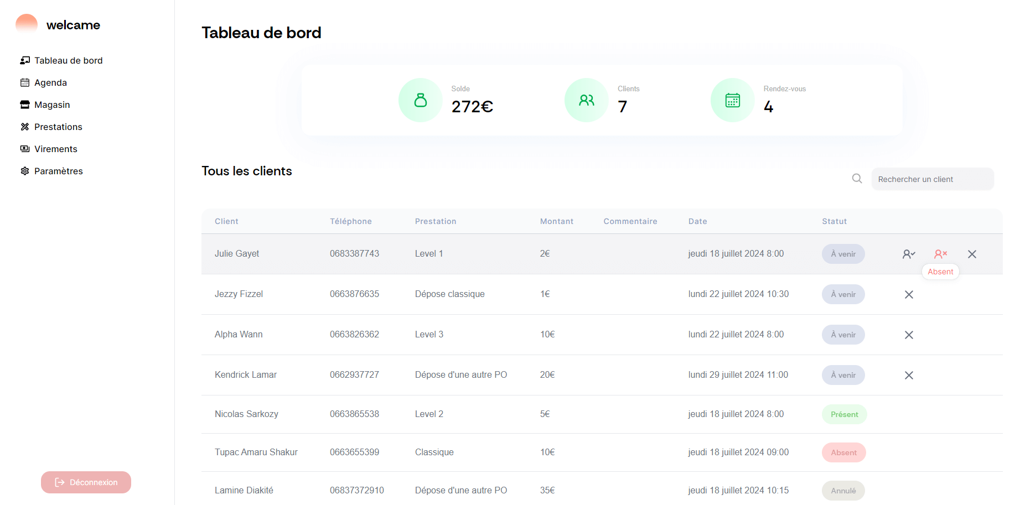The height and width of the screenshot is (505, 1020).
Task: Go to Magasin in sidebar
Action: 52,105
